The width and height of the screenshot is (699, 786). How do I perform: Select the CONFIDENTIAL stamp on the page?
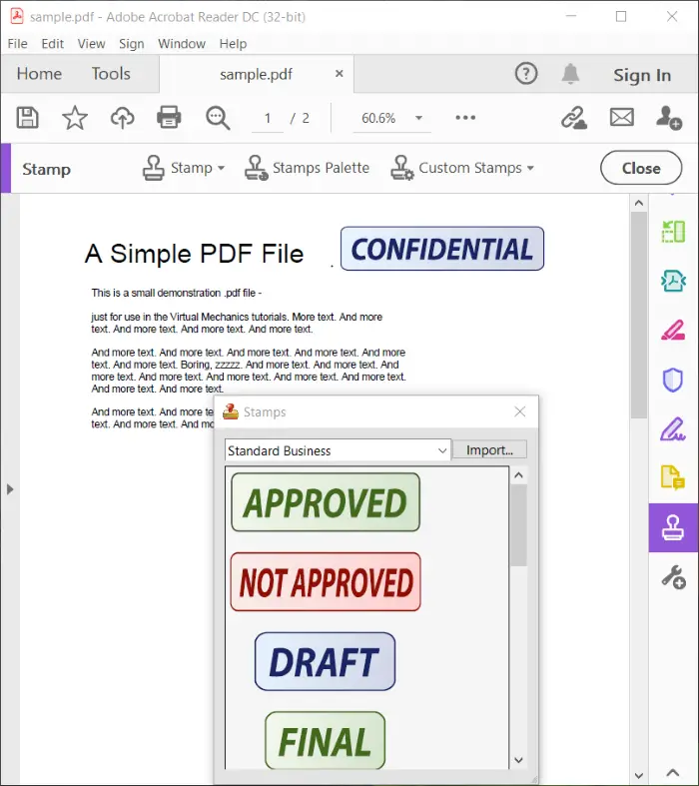pyautogui.click(x=442, y=249)
